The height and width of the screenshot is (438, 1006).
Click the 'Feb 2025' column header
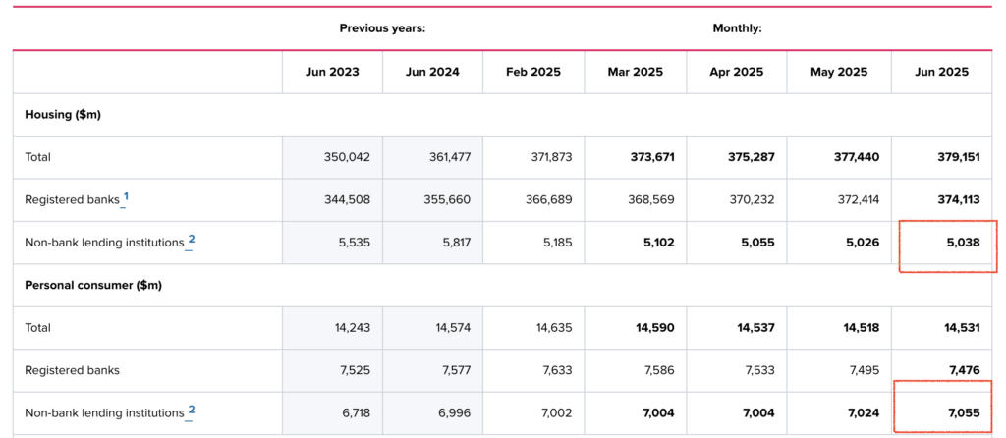point(533,72)
